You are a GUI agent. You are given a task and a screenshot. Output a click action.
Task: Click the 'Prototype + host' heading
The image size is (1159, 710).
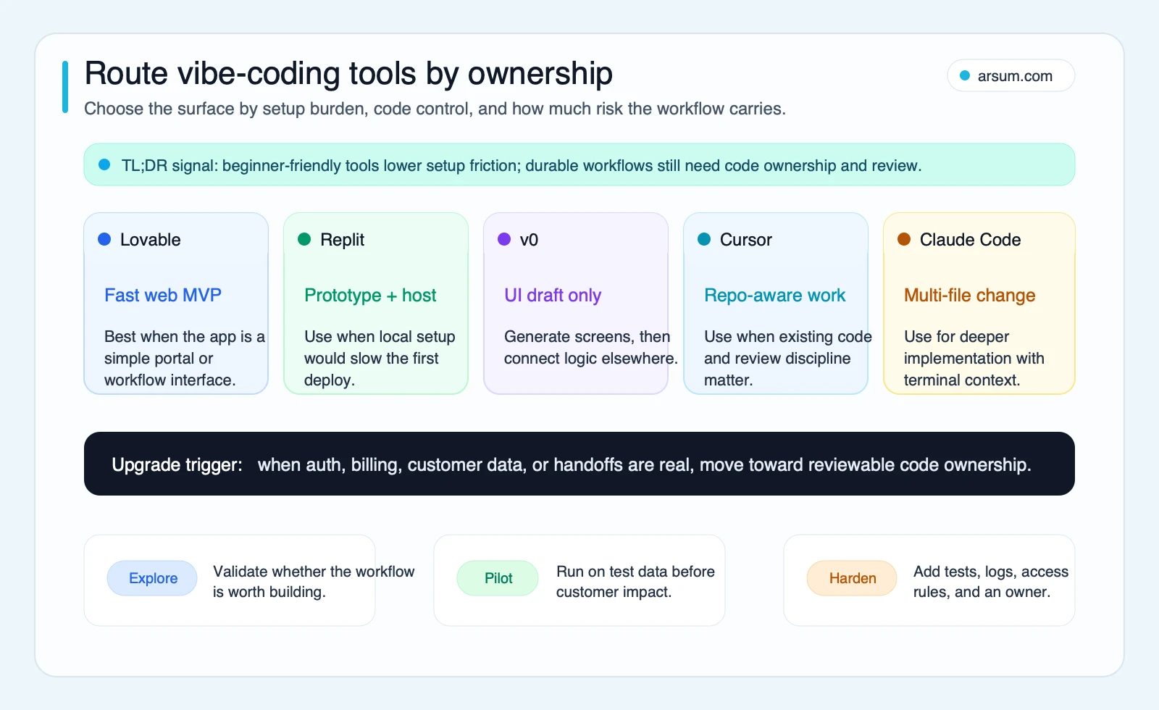click(370, 296)
